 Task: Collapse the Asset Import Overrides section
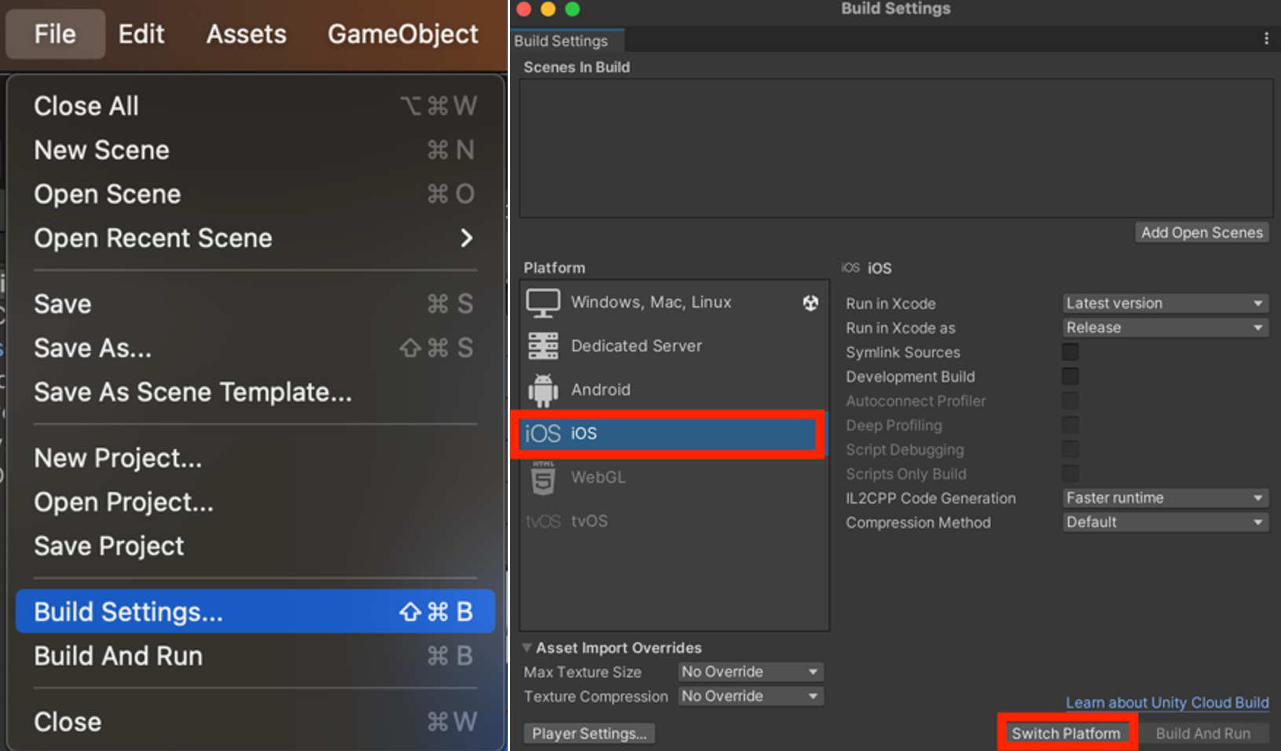[x=527, y=647]
